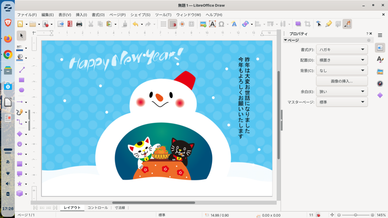Screen dimensions: 388x218
Task: Toggle show draw functions icon
Action: (347, 24)
